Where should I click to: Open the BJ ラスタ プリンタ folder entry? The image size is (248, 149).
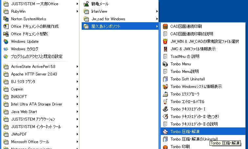[x=41, y=82]
